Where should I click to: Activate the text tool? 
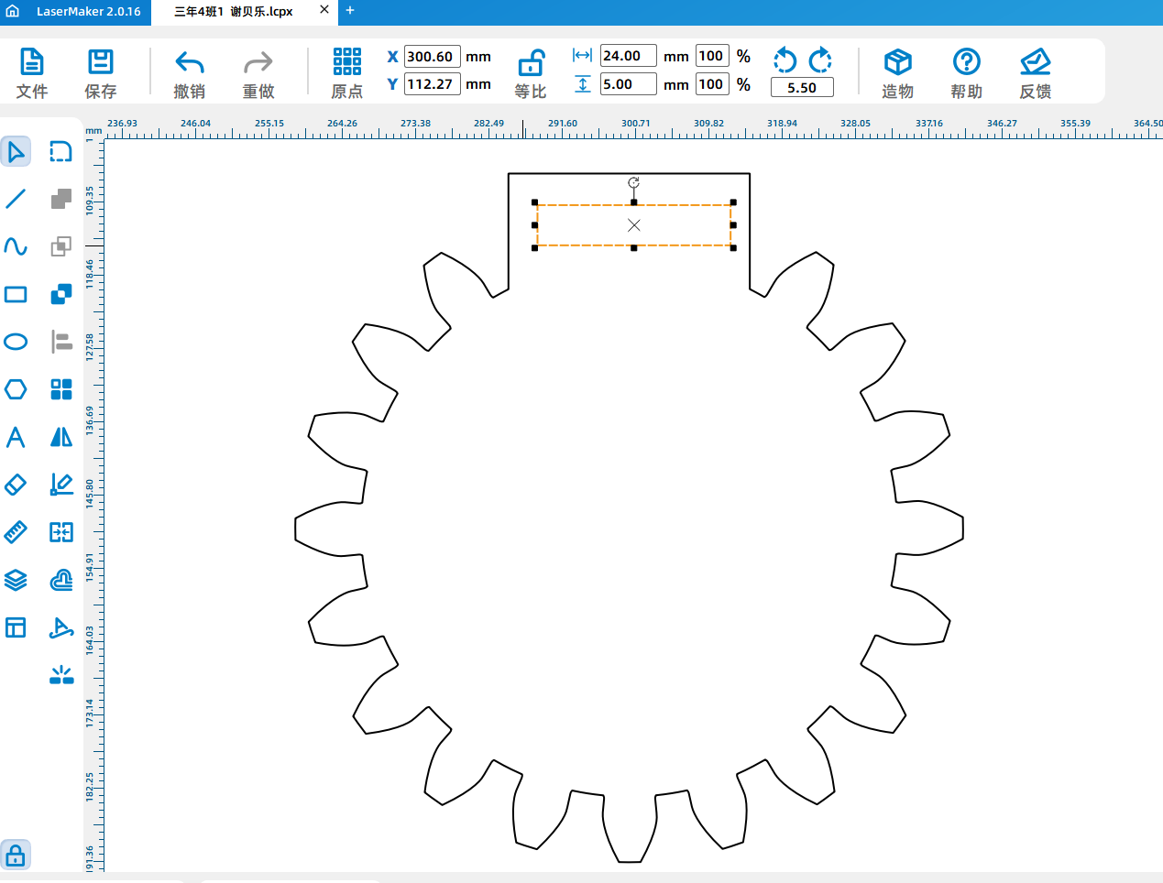coord(16,437)
